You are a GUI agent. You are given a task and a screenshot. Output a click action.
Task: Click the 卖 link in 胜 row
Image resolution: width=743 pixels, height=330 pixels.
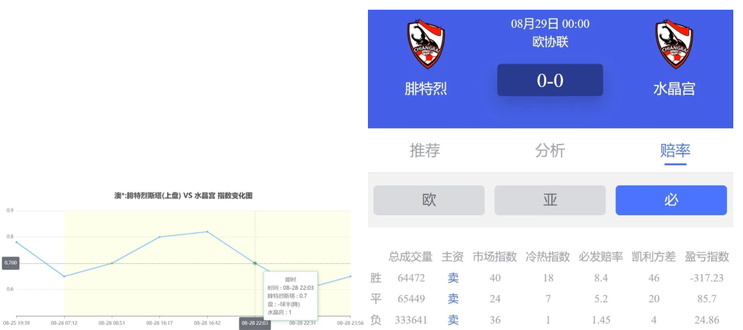coord(453,277)
